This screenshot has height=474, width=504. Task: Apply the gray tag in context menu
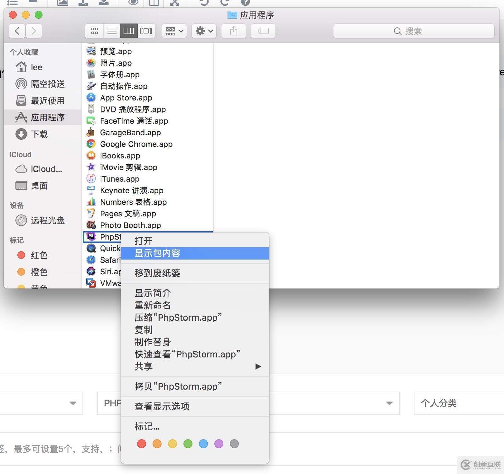tap(234, 444)
